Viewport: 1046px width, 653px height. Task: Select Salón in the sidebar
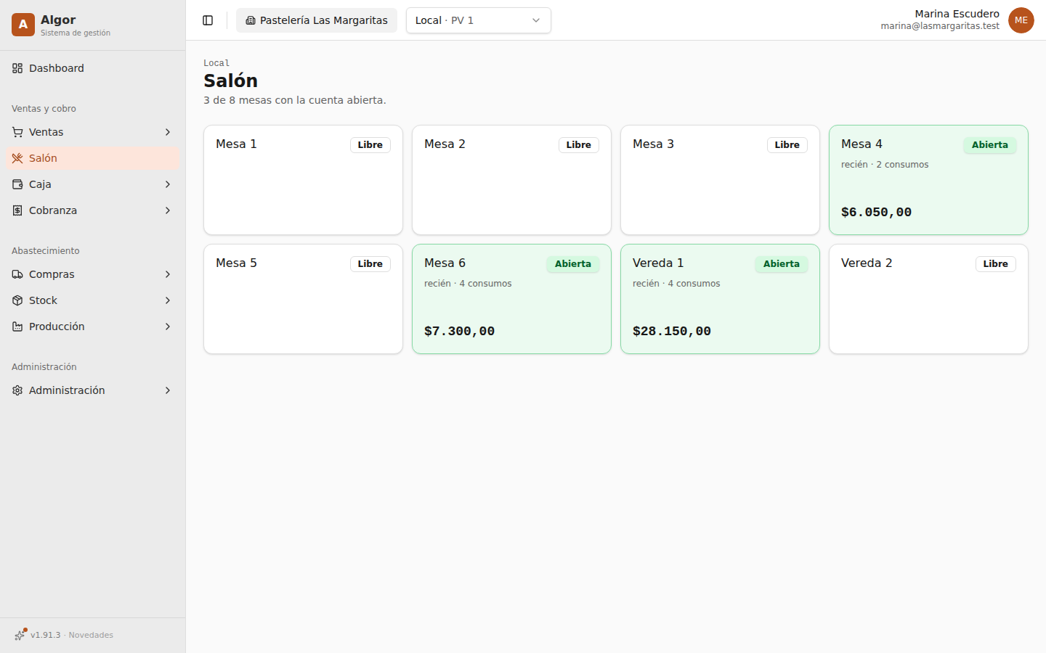click(93, 158)
